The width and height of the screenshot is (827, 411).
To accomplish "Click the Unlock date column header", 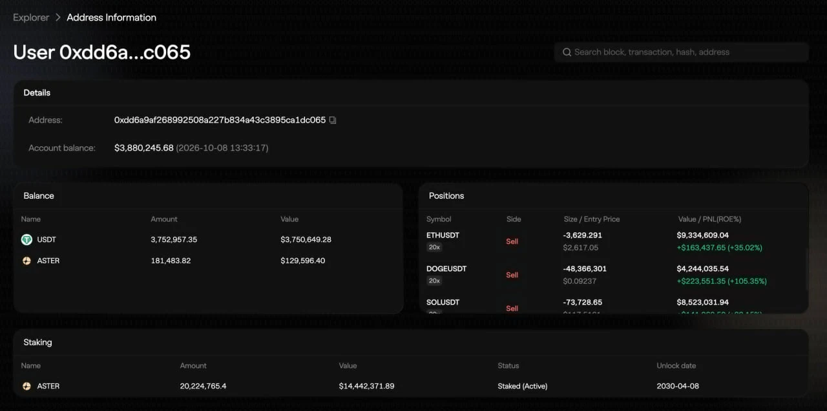I will [x=676, y=366].
